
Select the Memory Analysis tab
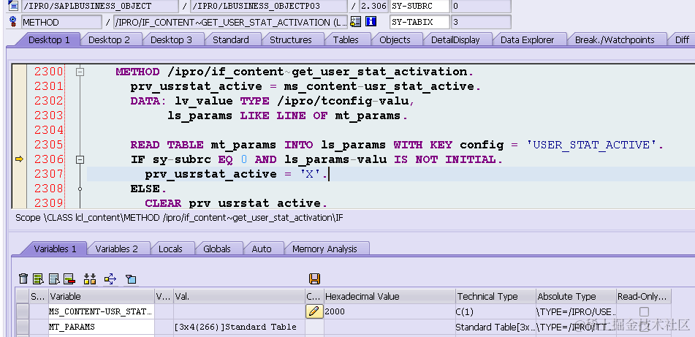pyautogui.click(x=324, y=249)
